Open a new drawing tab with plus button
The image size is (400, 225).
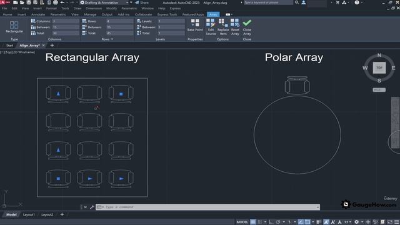point(52,46)
